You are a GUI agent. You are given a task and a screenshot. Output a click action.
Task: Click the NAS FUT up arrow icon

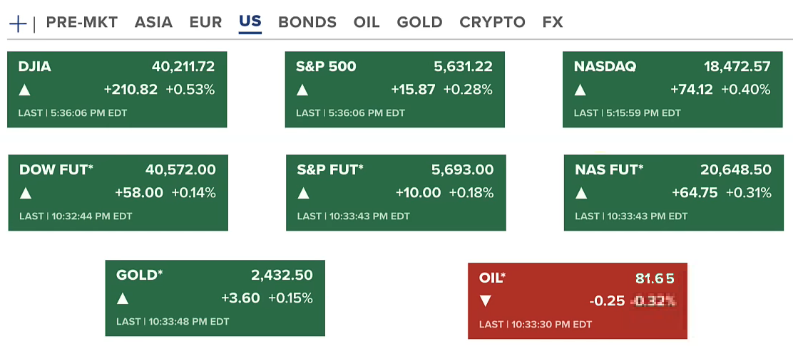582,193
